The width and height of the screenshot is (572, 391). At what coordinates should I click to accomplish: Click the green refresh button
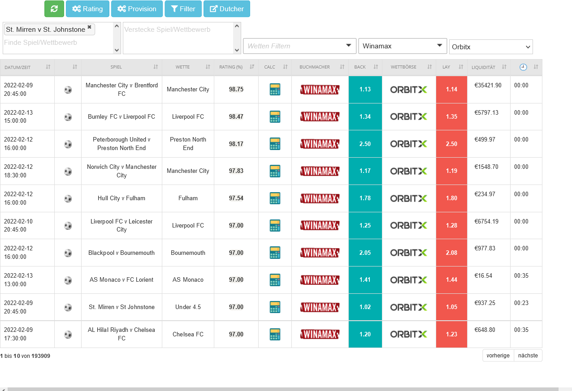[x=54, y=9]
